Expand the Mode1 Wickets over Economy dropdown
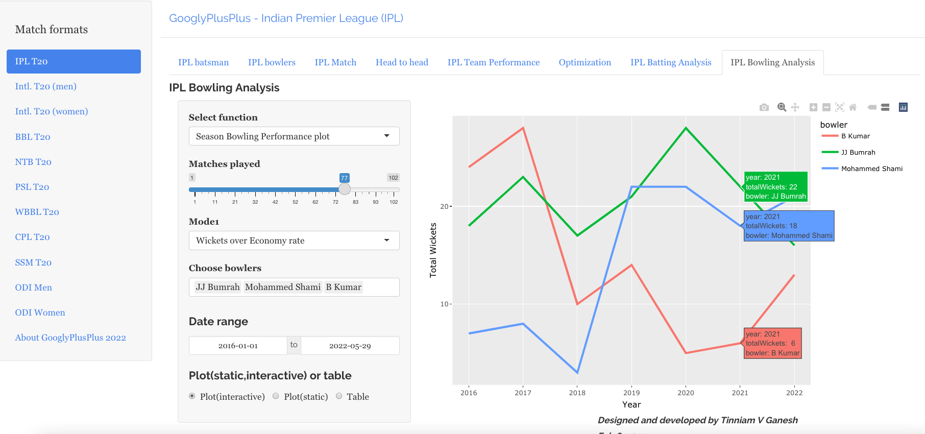Image resolution: width=925 pixels, height=434 pixels. coord(294,240)
